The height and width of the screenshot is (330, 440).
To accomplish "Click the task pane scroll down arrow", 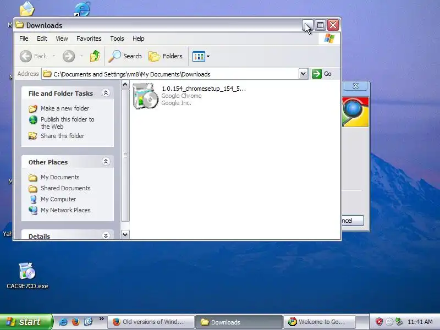I will tap(125, 235).
